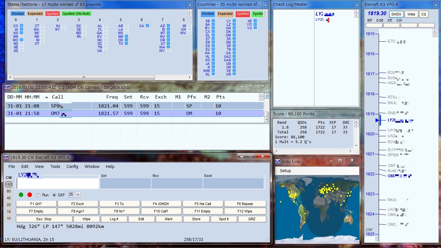
Task: Close the Check Log/Master panel
Action: [356, 5]
